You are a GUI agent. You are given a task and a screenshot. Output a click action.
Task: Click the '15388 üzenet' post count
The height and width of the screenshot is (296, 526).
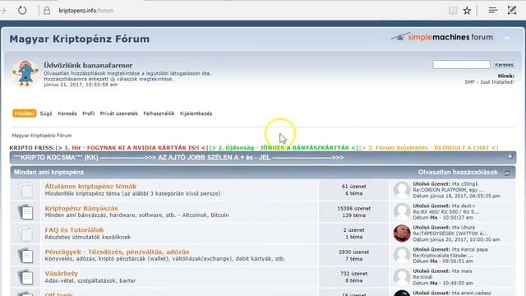(x=353, y=208)
